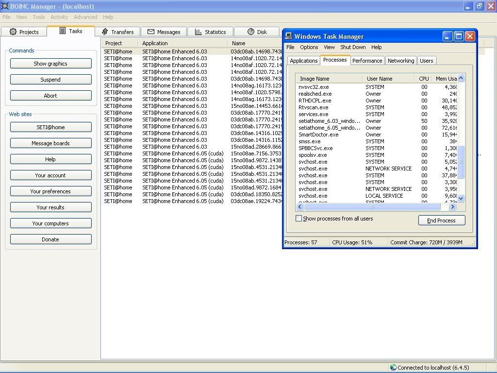497x373 pixels.
Task: Open File menu in BOINC Manager
Action: [6, 17]
